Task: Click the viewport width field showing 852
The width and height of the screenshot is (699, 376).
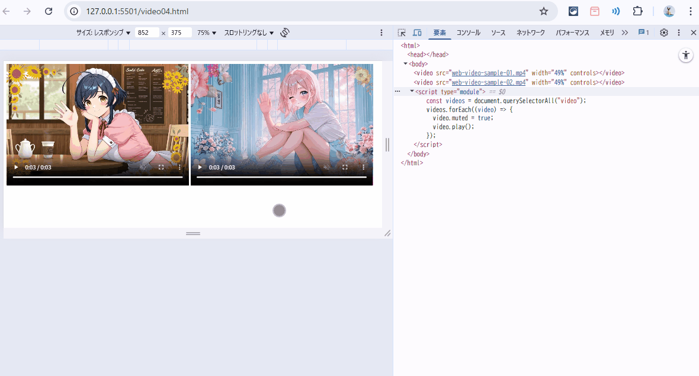Action: 146,33
